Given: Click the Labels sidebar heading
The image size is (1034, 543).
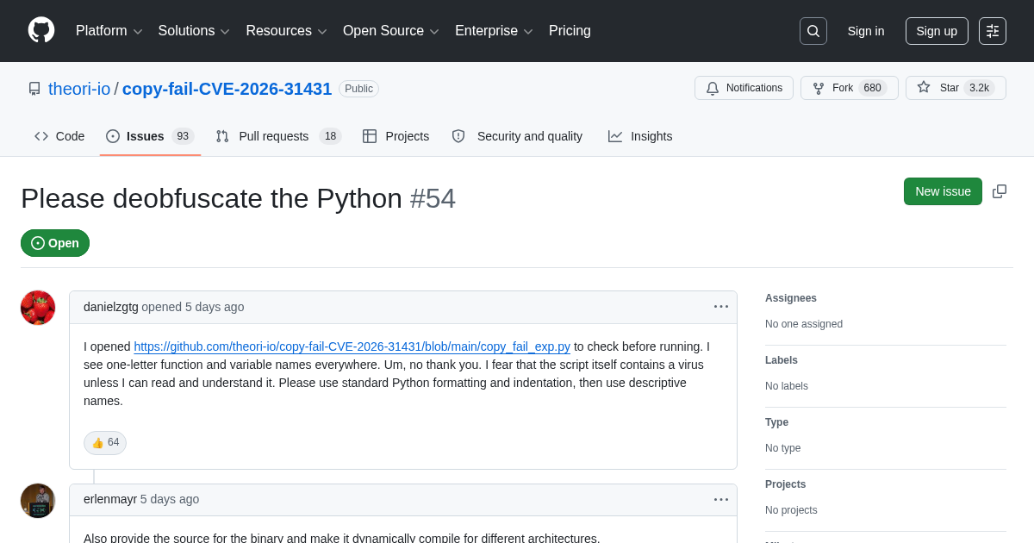Looking at the screenshot, I should [782, 360].
